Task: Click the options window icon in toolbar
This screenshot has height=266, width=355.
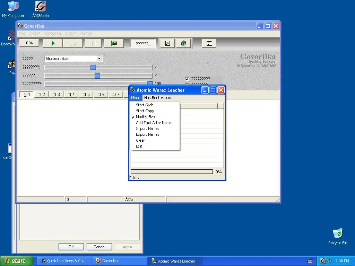Action: (209, 43)
